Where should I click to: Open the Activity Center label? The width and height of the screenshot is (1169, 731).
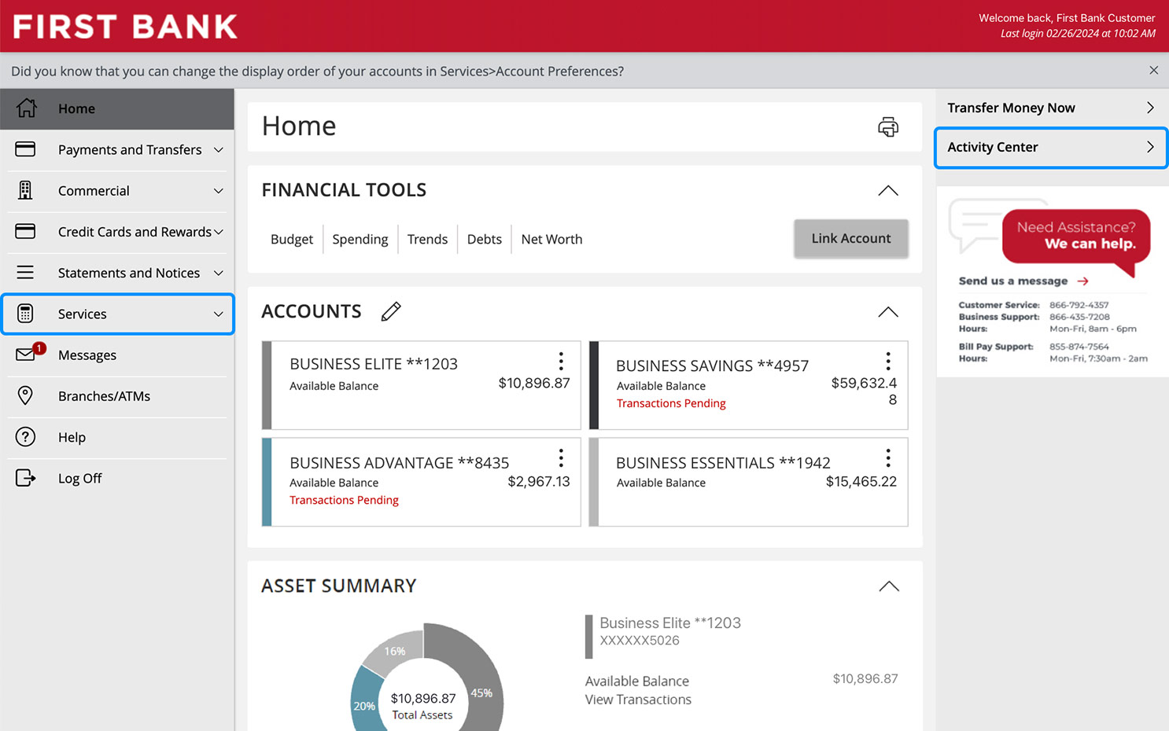(992, 147)
